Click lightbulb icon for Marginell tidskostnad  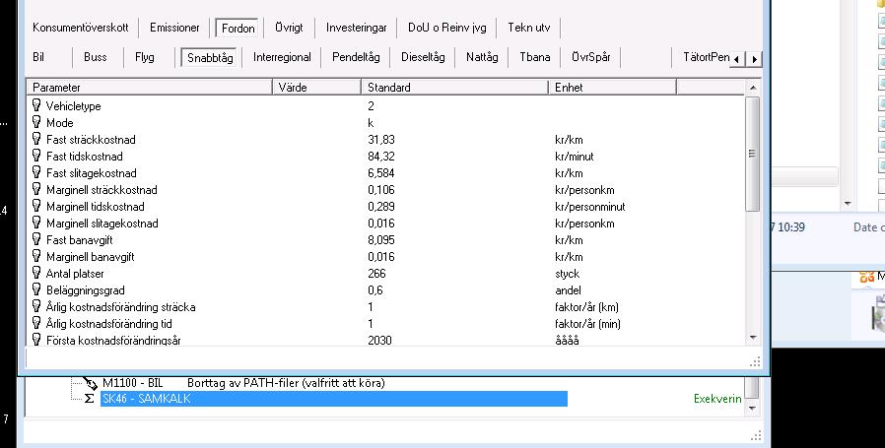36,206
